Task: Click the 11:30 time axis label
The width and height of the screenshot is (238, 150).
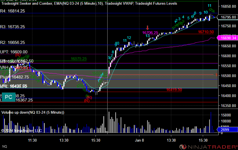Action: 32,140
